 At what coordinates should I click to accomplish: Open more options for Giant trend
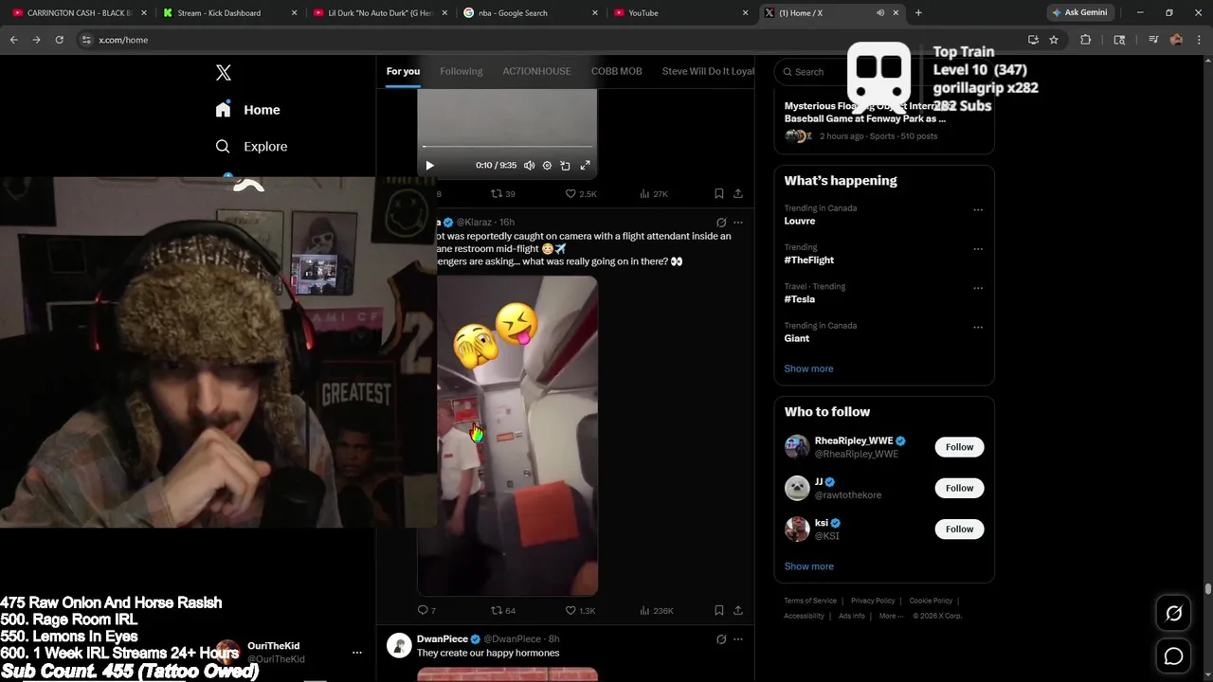[978, 327]
